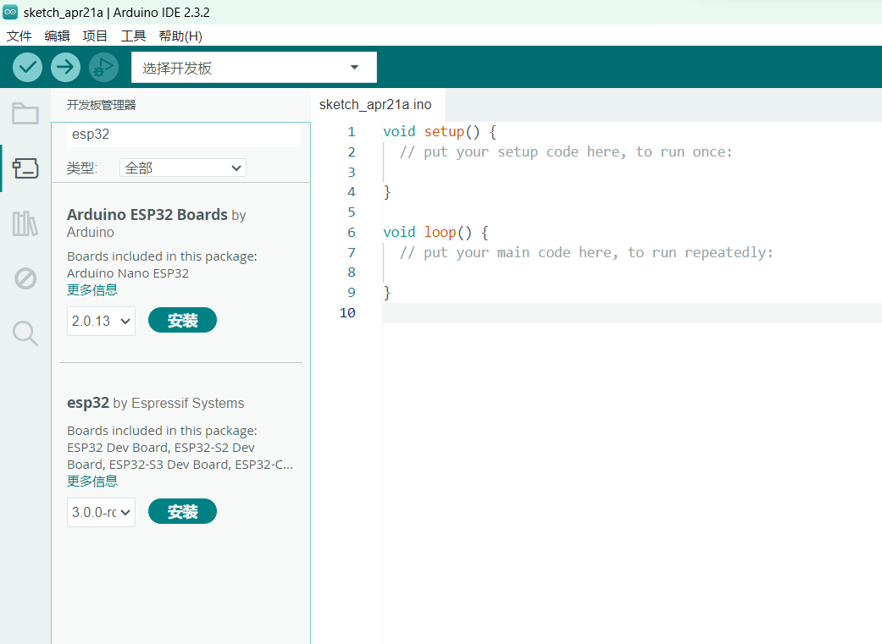Viewport: 882px width, 644px height.
Task: Open the 帮助(H) menu
Action: tap(180, 36)
